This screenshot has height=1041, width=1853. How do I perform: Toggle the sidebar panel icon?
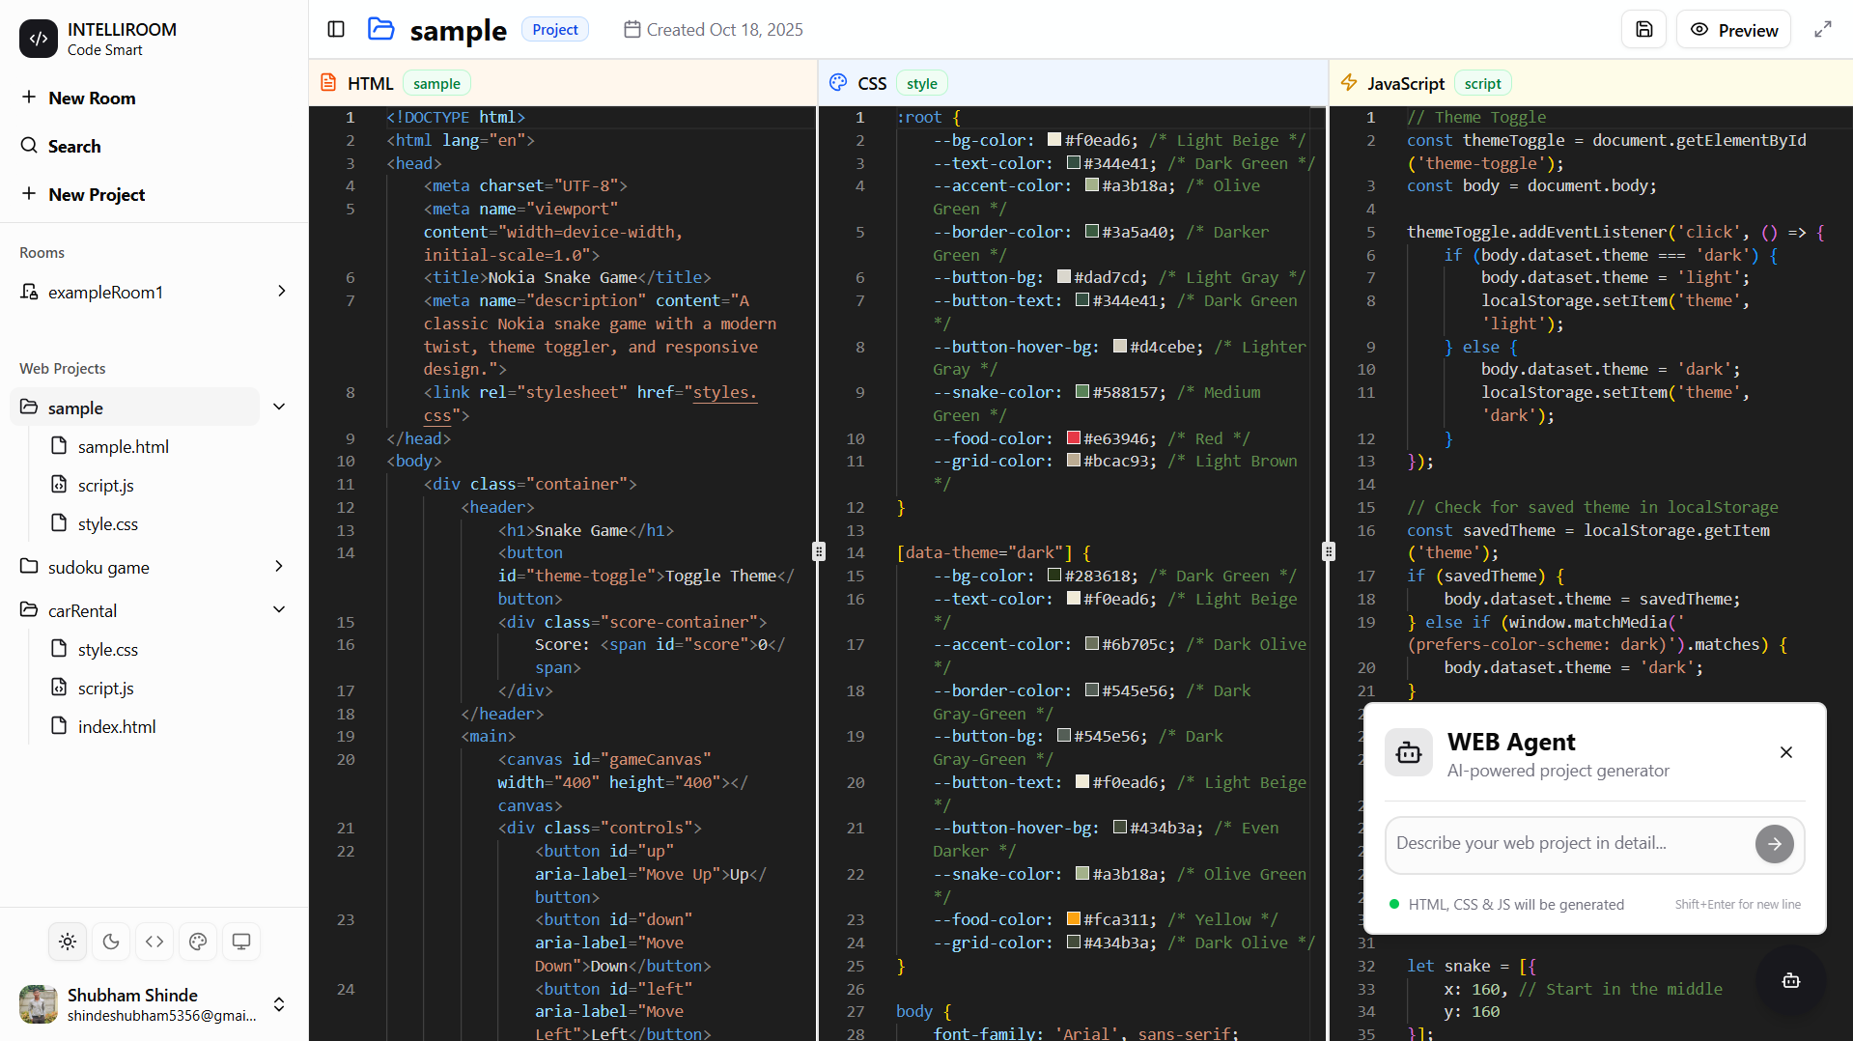point(336,29)
